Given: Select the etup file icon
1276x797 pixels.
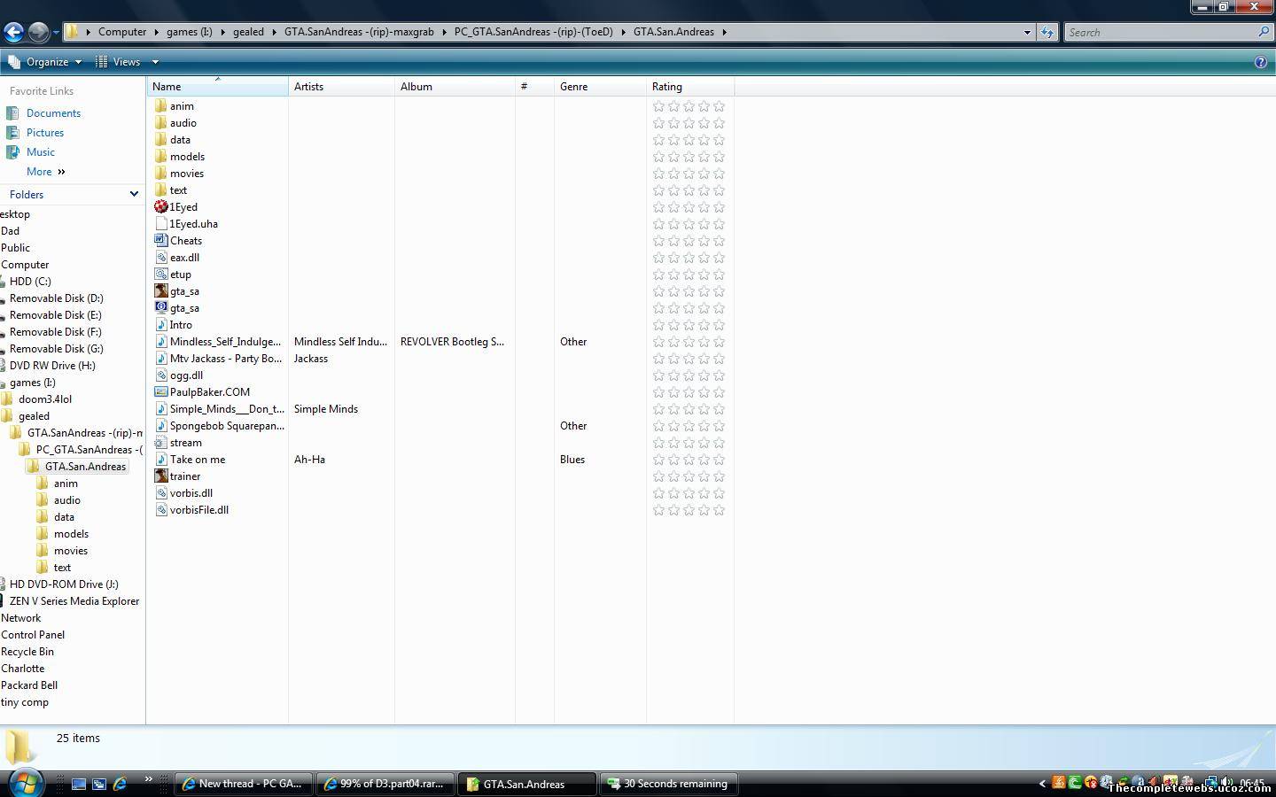Looking at the screenshot, I should (x=161, y=274).
